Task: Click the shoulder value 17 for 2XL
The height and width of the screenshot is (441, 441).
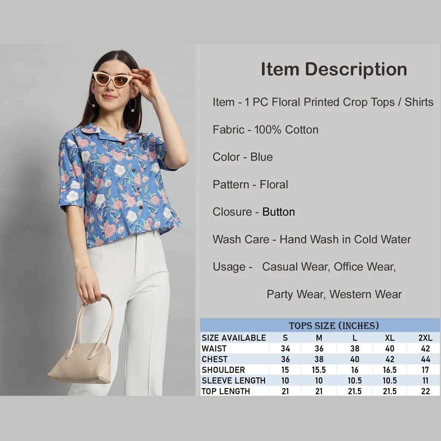Action: click(425, 370)
